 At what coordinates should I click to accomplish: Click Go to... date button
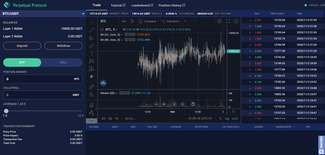pos(131,119)
